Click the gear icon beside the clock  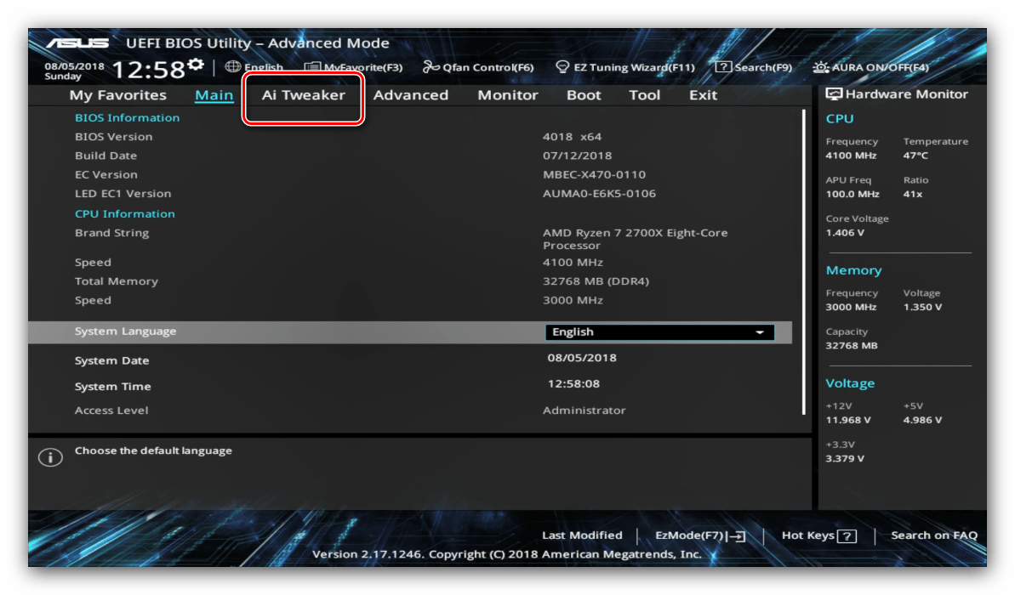[197, 65]
